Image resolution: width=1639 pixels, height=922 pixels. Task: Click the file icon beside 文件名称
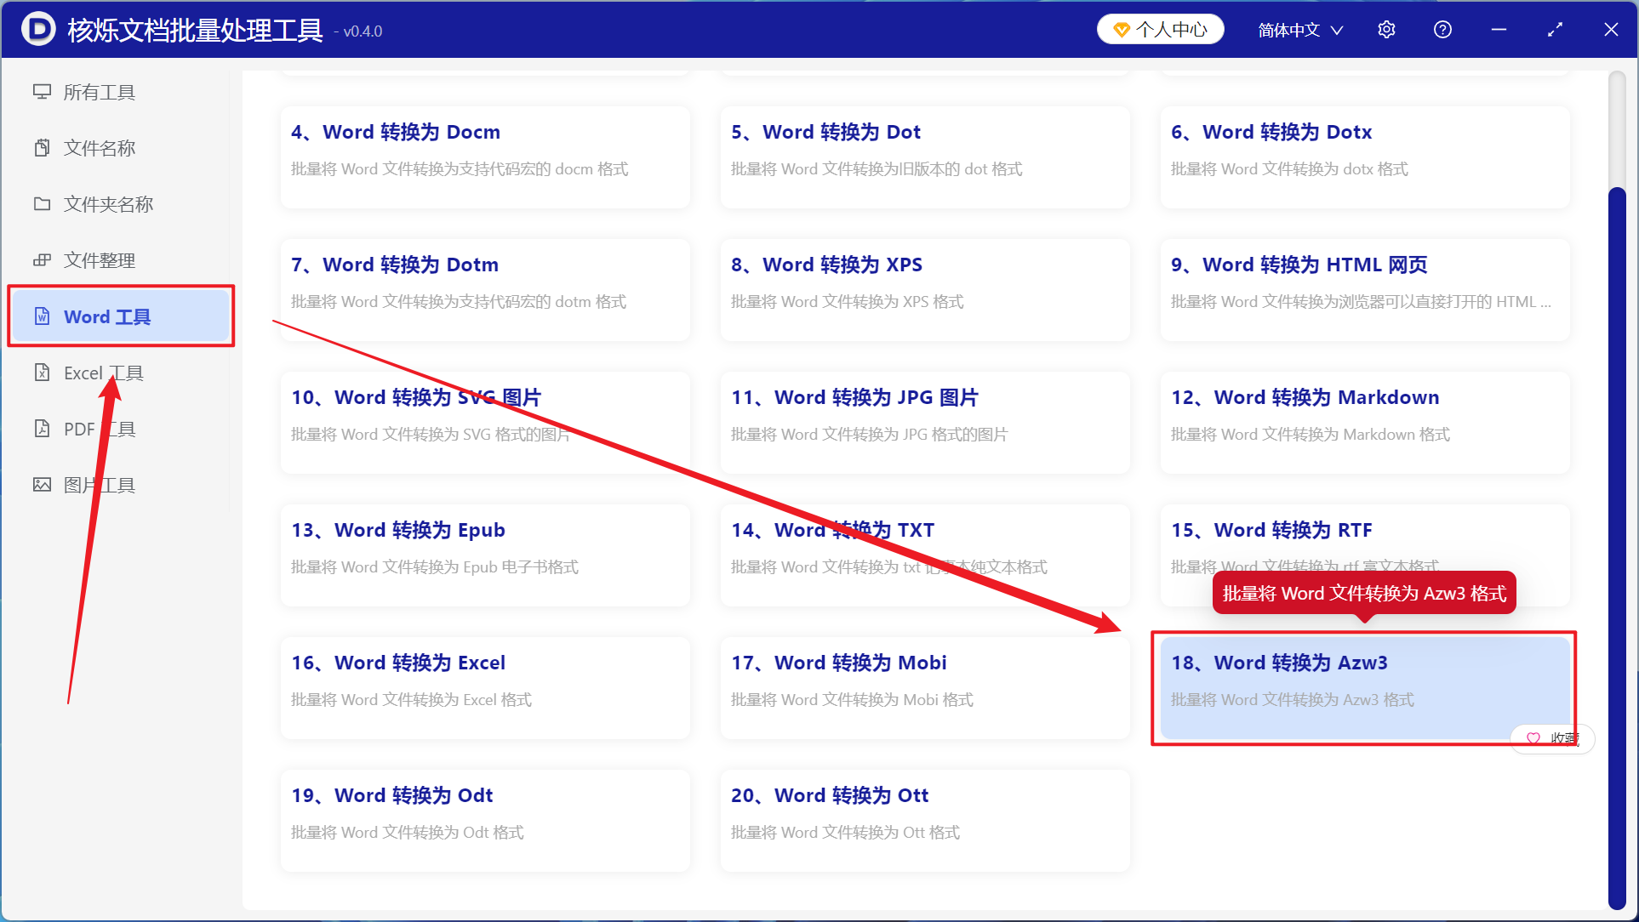tap(42, 148)
